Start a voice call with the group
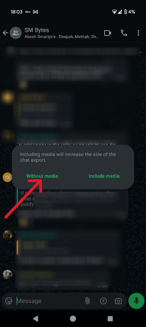146x327 pixels. point(124,33)
